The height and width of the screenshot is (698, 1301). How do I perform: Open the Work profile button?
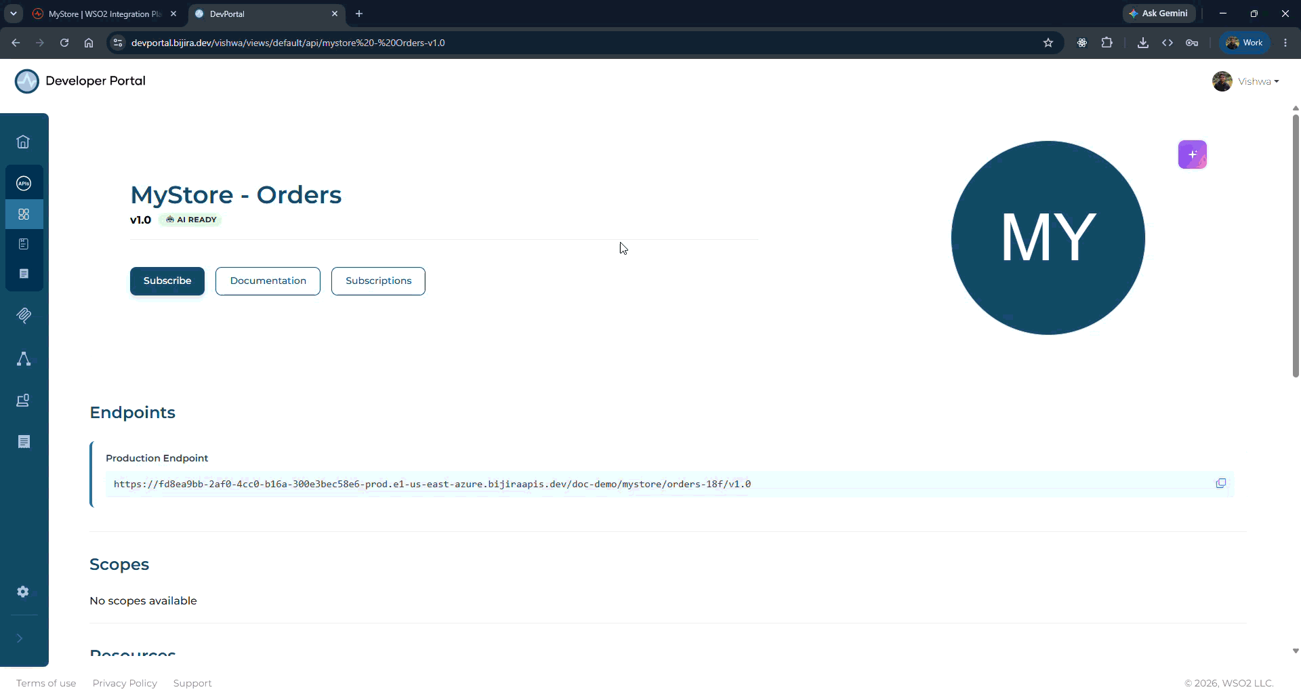click(x=1245, y=43)
